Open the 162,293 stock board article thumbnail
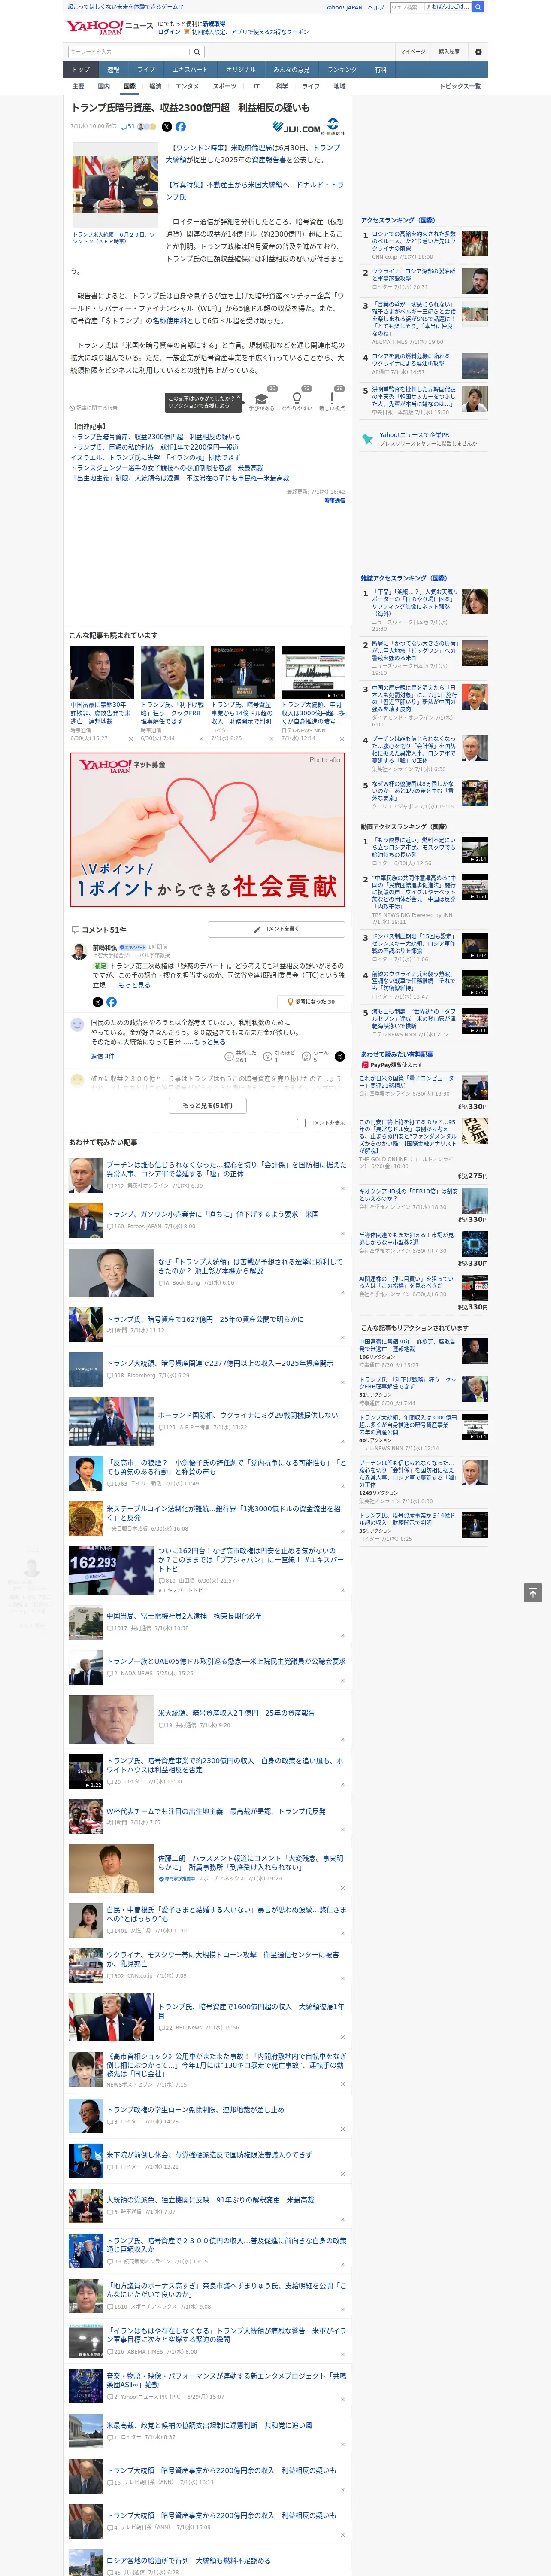This screenshot has width=551, height=2576. pos(111,1570)
